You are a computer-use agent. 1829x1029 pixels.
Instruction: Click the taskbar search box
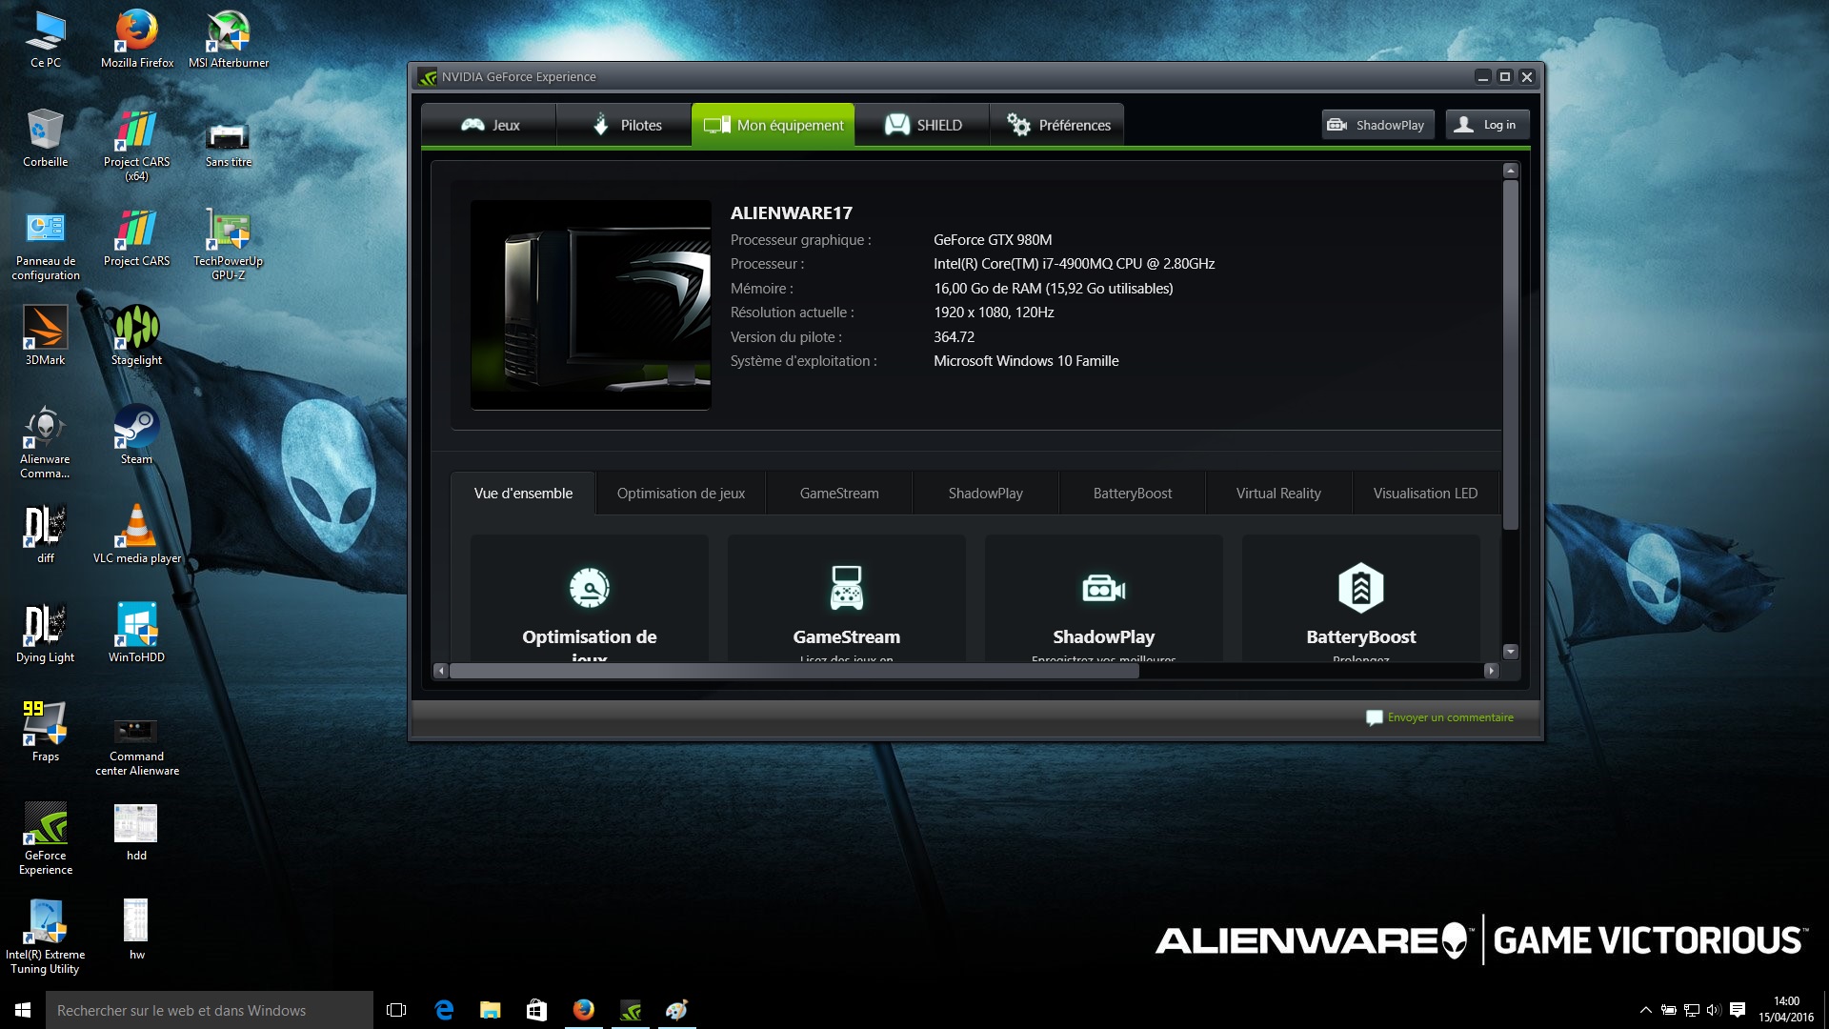tap(210, 1010)
